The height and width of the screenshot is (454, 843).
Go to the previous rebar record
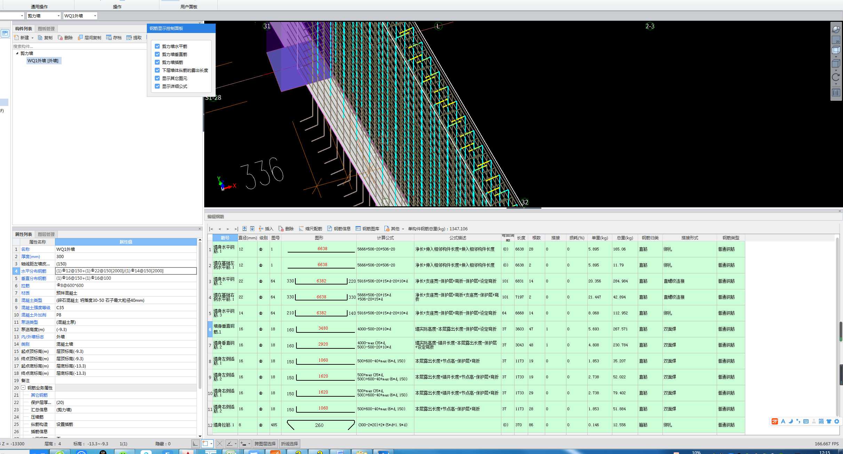(220, 229)
